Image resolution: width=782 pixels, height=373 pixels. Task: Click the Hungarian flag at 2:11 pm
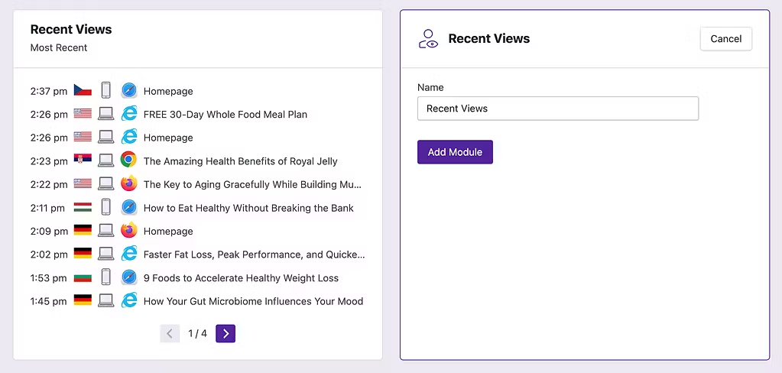click(83, 207)
